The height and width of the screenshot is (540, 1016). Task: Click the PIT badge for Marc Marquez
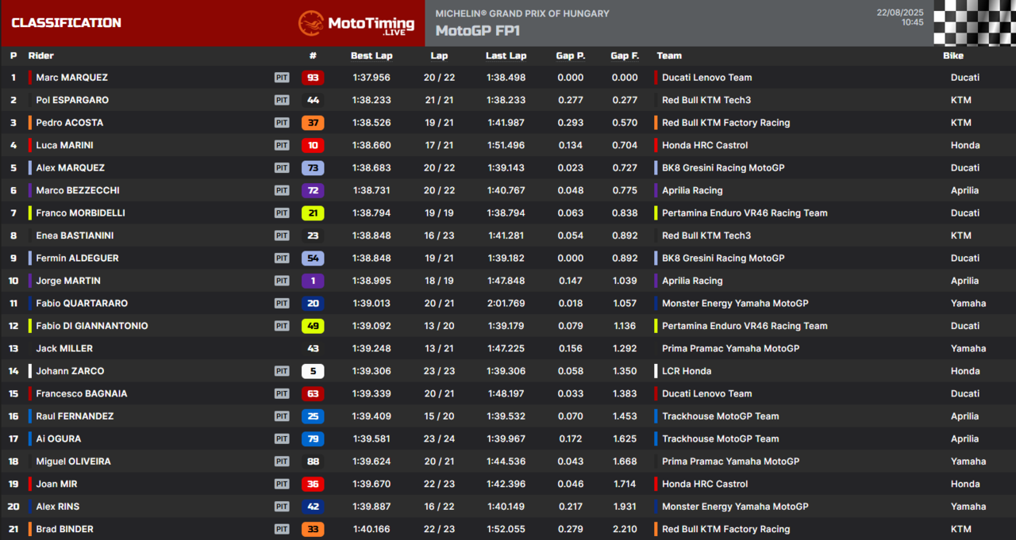click(x=282, y=78)
